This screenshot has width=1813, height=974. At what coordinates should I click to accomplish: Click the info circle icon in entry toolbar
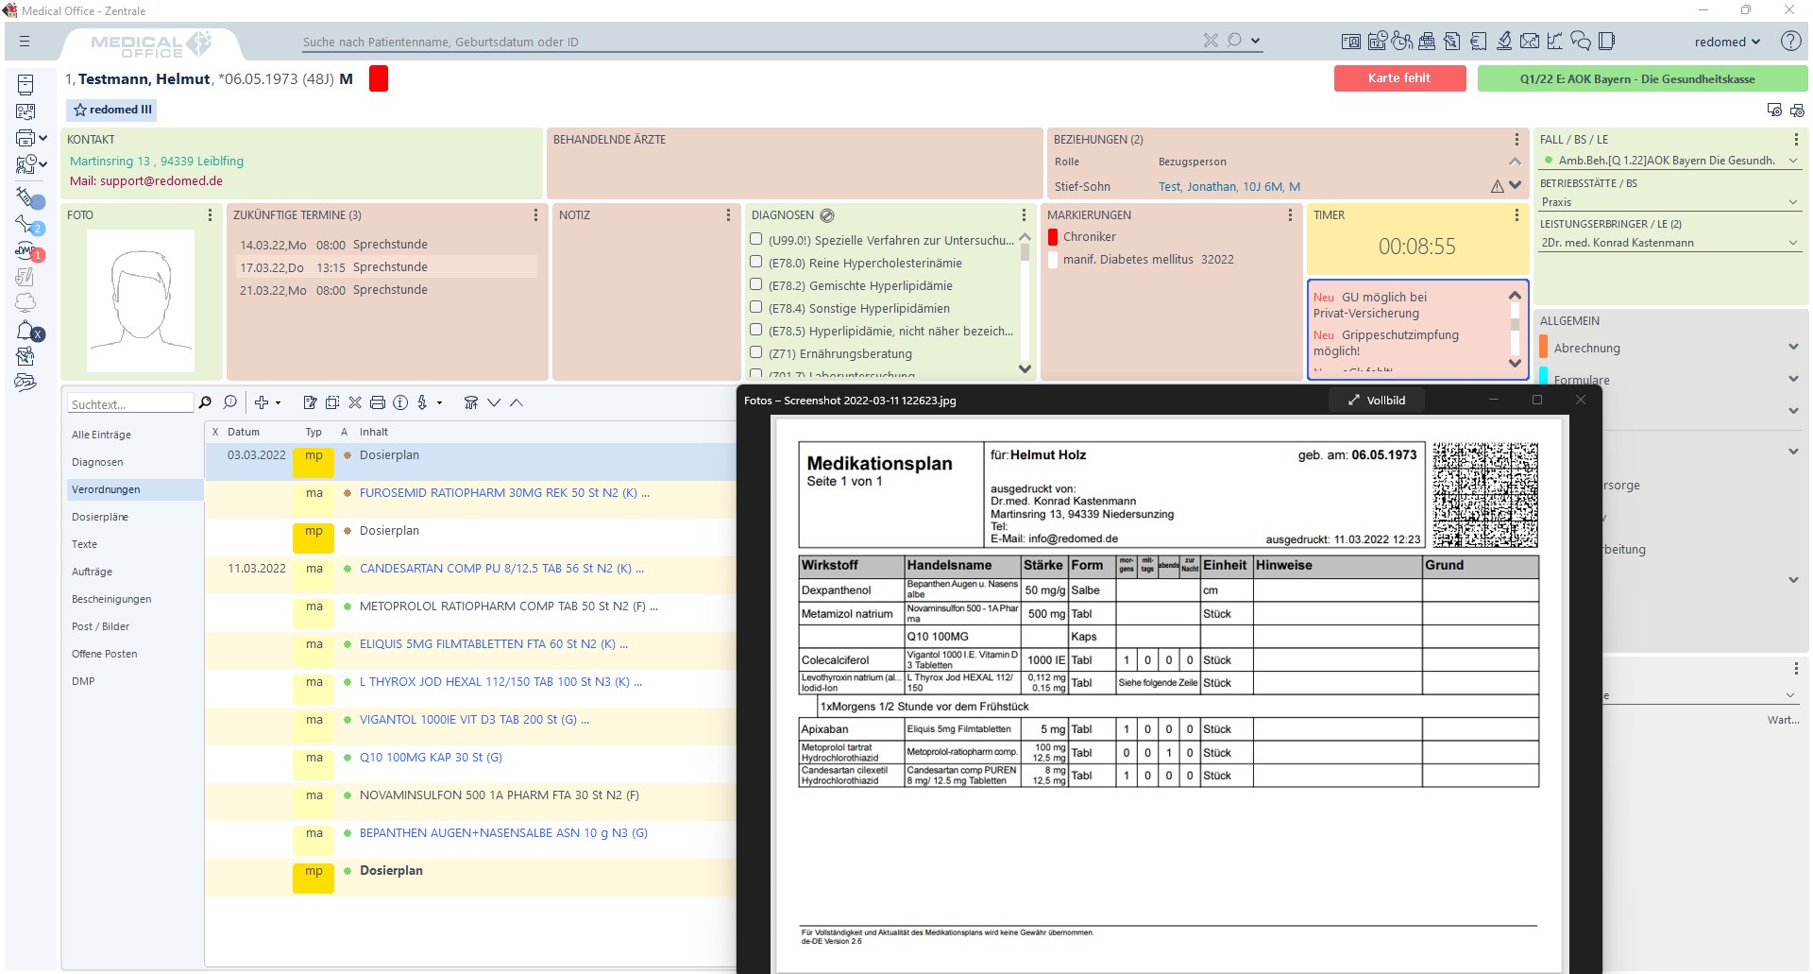click(x=400, y=402)
